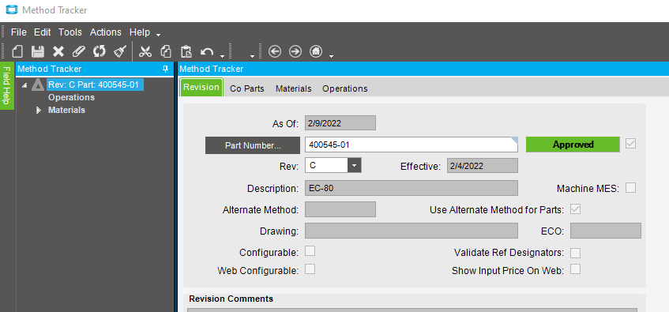Click the Clear broom icon

coord(119,51)
